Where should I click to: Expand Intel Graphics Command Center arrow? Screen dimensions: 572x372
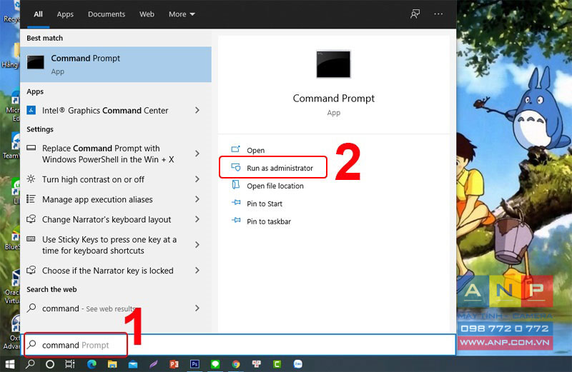click(x=197, y=110)
